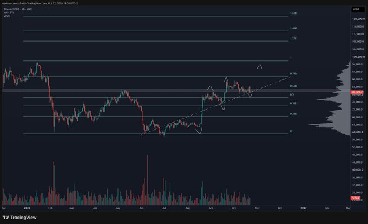Click 32,000.0 on the price axis
The image size is (368, 224).
[358, 185]
